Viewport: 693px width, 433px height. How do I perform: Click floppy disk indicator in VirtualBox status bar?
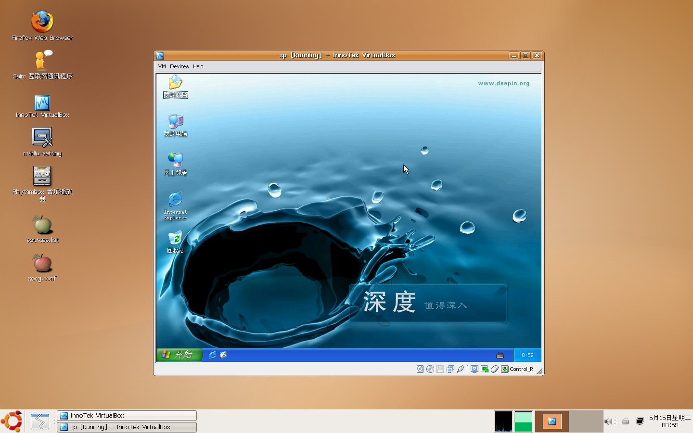point(440,369)
